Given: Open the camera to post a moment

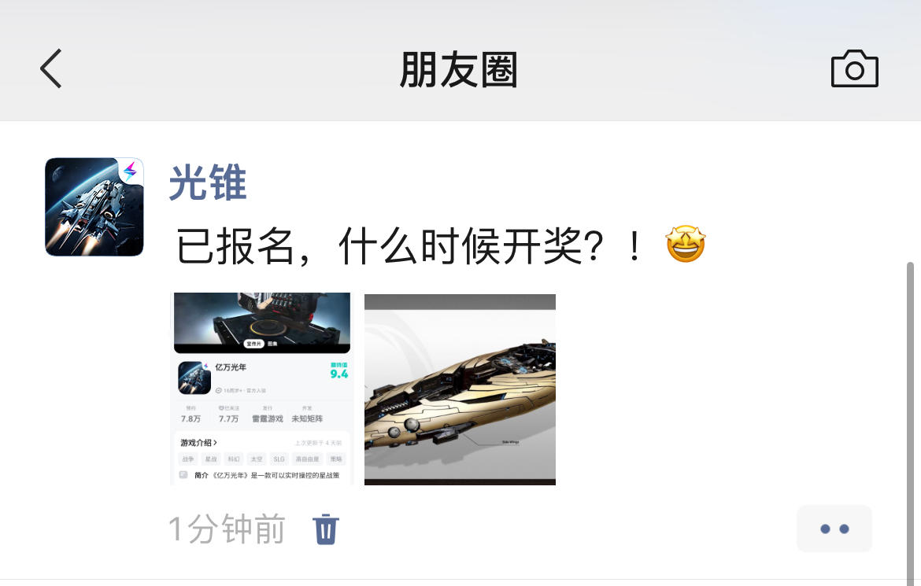Looking at the screenshot, I should tap(855, 69).
